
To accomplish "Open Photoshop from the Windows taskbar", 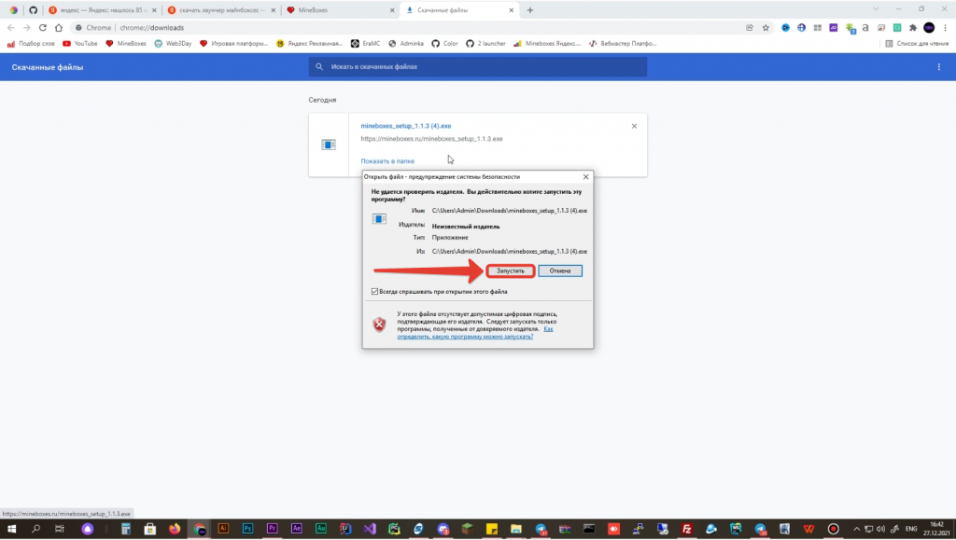I will click(x=247, y=528).
